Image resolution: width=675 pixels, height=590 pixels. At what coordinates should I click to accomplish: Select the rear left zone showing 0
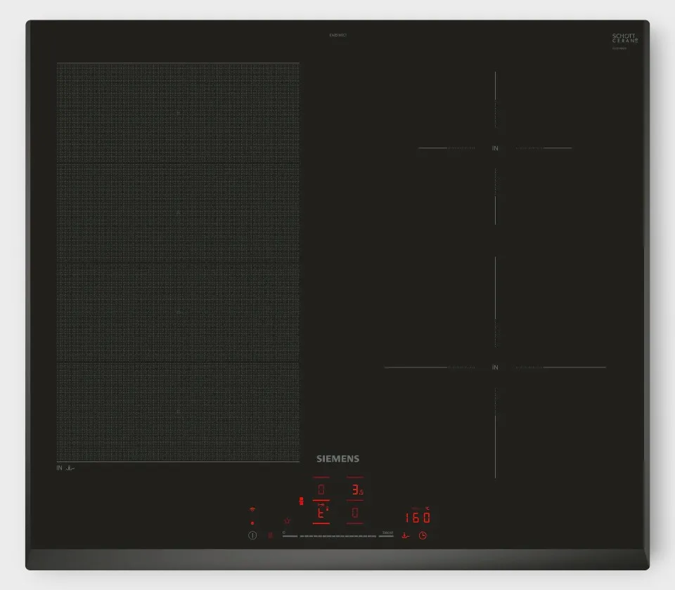click(x=321, y=490)
